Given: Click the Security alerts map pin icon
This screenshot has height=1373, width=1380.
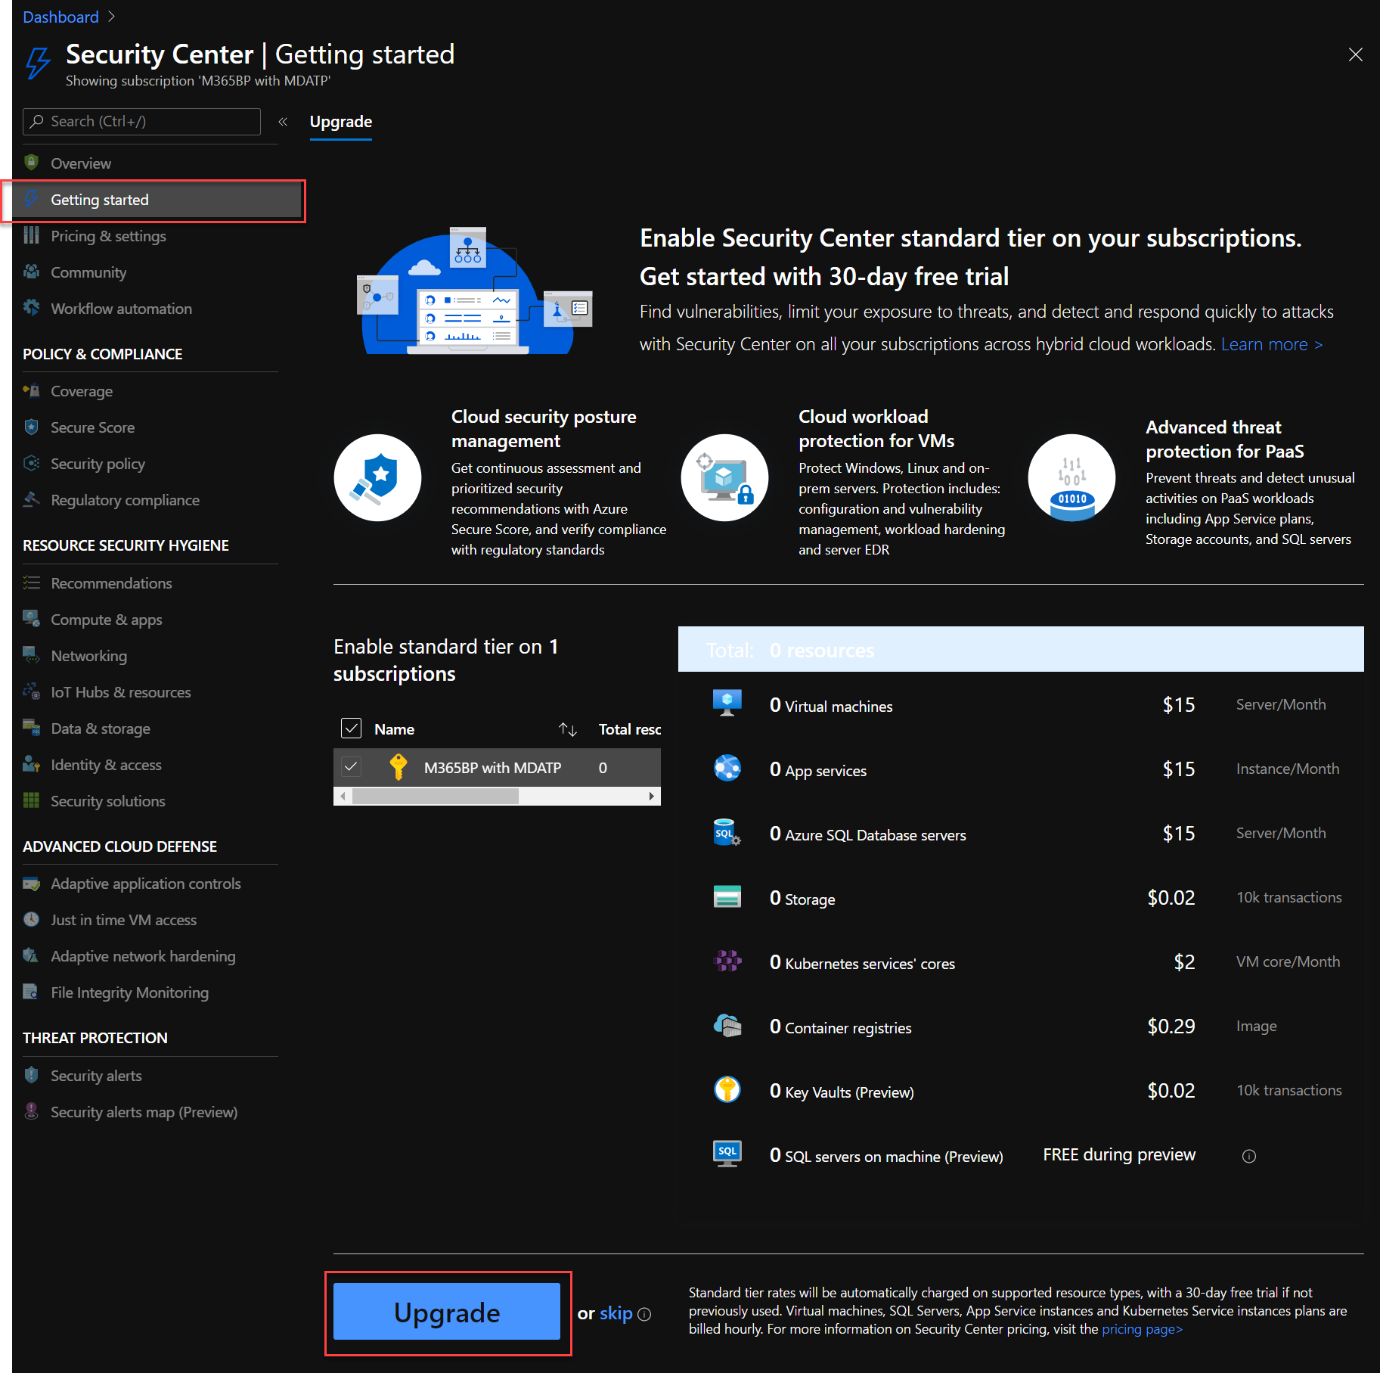Looking at the screenshot, I should coord(31,1111).
